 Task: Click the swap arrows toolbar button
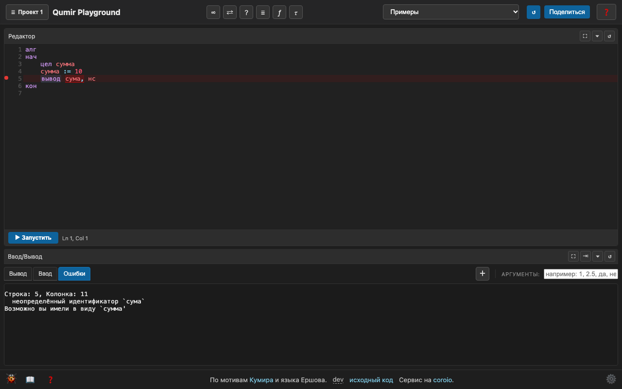(230, 12)
